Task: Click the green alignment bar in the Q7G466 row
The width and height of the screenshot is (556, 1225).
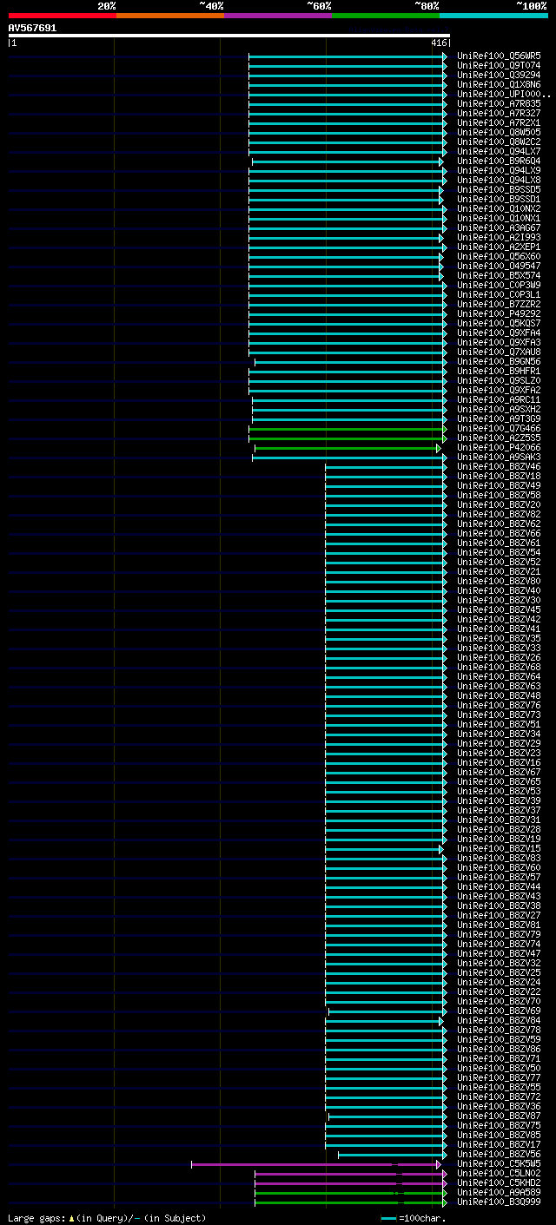Action: pos(347,429)
